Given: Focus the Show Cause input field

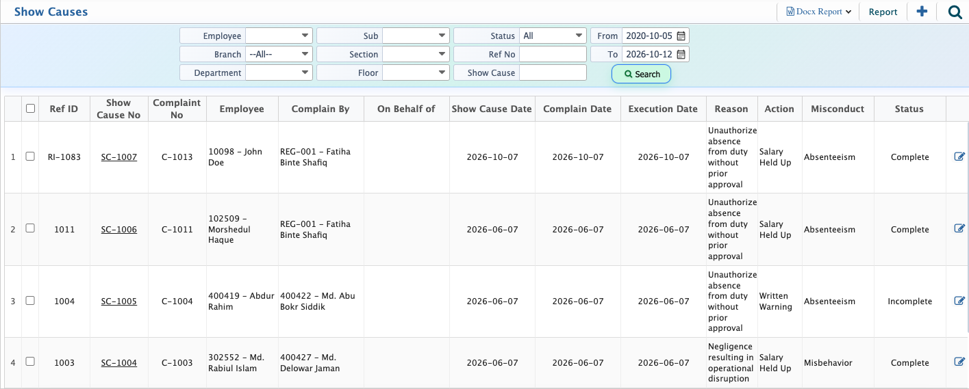Looking at the screenshot, I should pos(553,72).
